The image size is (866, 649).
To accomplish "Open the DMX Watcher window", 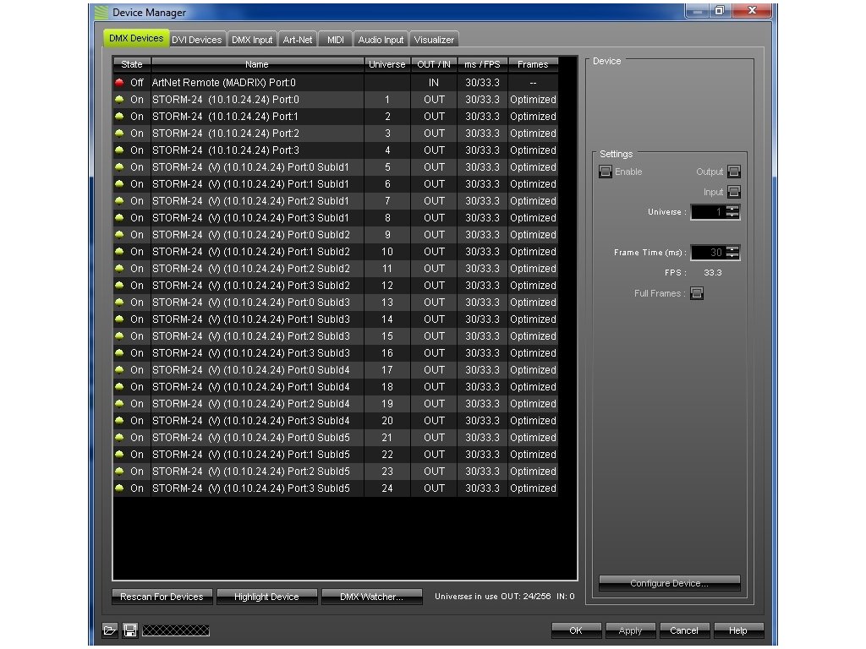I will coord(371,597).
